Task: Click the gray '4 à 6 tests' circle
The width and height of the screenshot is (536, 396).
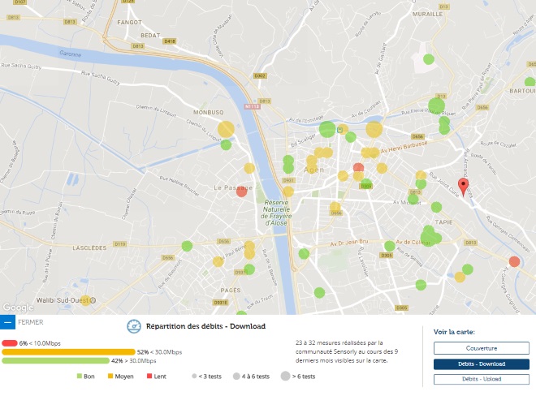Action: coord(236,377)
